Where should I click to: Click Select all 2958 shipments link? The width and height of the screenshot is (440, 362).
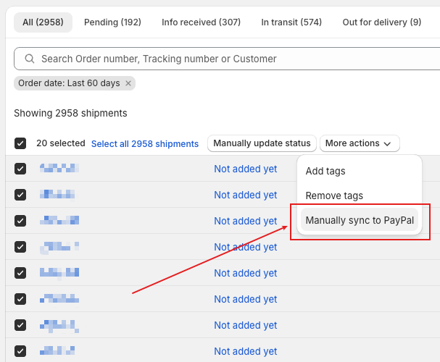point(144,143)
